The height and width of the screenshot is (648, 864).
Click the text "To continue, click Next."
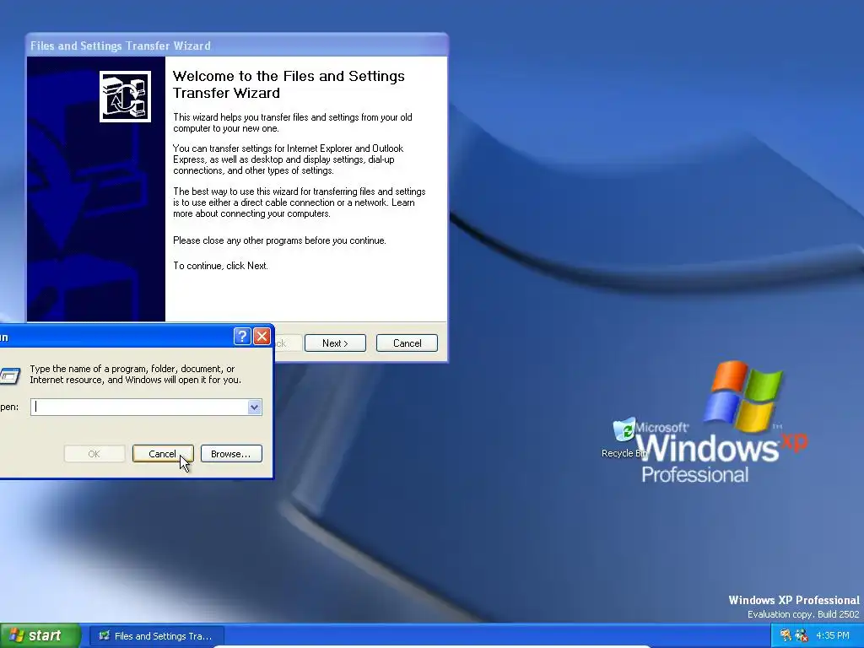point(220,266)
